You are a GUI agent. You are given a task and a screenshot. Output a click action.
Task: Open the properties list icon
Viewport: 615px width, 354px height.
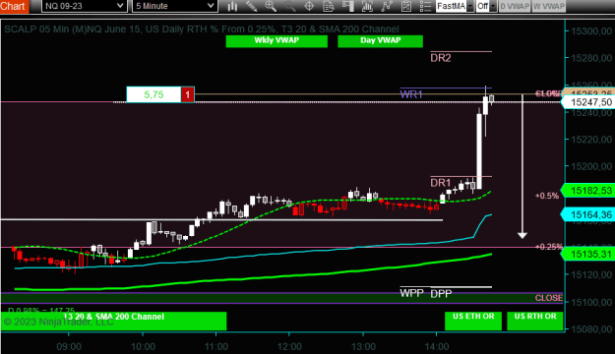(x=425, y=6)
